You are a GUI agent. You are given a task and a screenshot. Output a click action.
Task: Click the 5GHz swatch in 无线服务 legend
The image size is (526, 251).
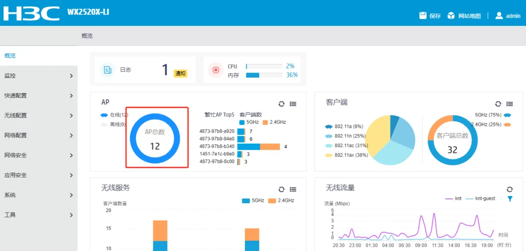click(246, 201)
